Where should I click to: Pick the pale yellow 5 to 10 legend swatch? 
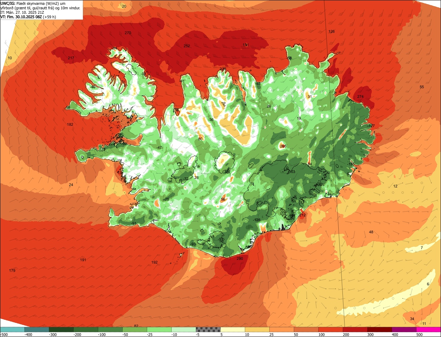coord(233,329)
